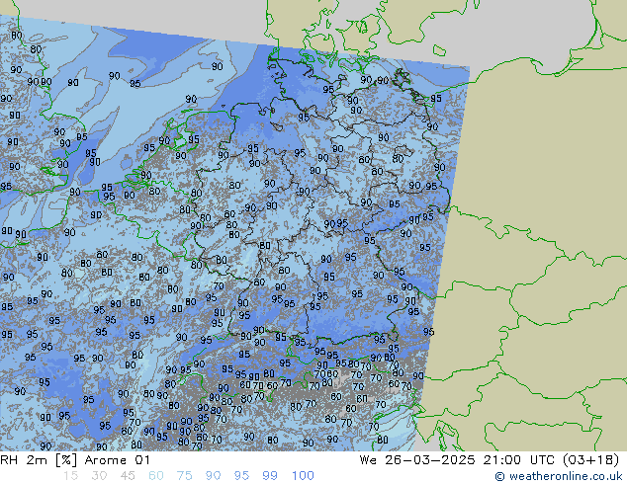Select the legend value 30
Viewport: 627px width, 484px height.
(99, 476)
